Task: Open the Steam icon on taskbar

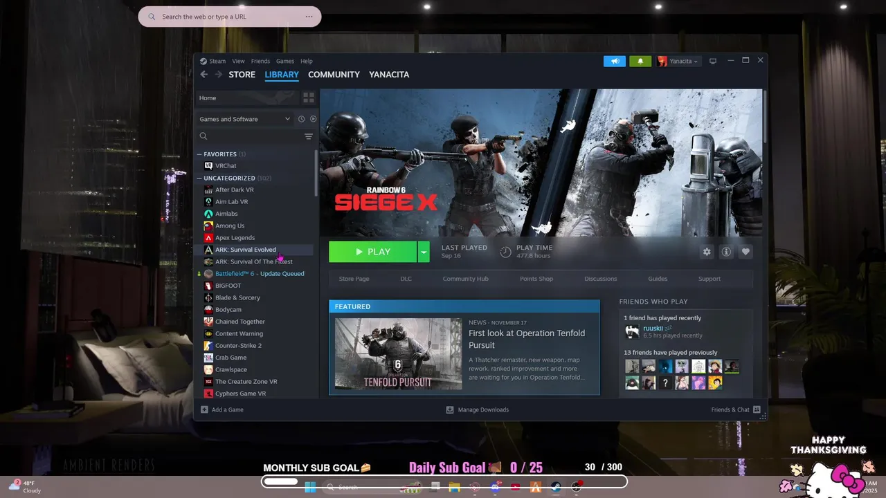Action: tap(556, 487)
